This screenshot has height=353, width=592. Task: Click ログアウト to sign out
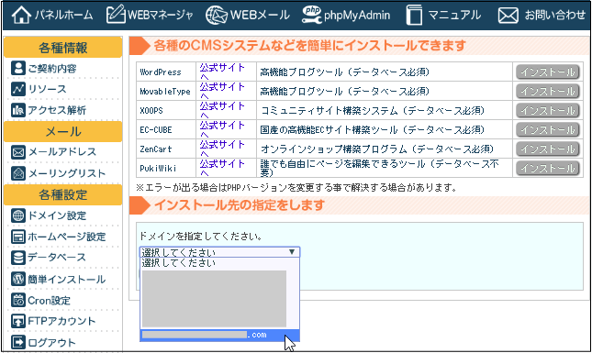point(52,342)
